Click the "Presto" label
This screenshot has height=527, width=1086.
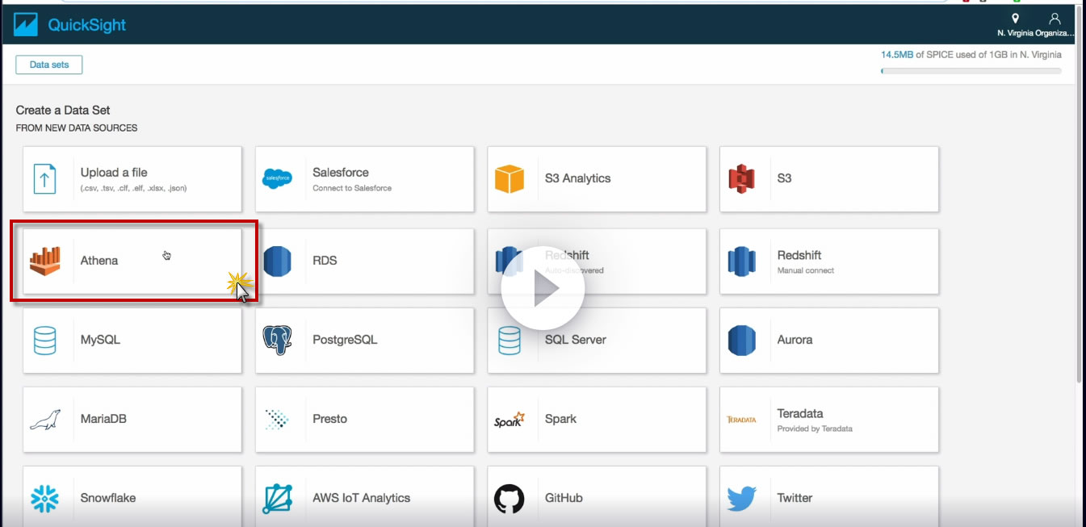(330, 419)
